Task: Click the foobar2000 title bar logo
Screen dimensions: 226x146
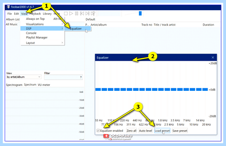Action: (8, 7)
